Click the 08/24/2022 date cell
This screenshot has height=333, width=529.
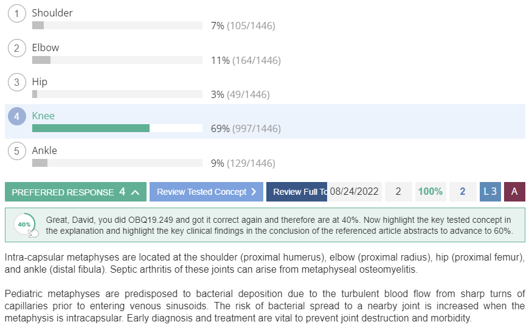(354, 192)
